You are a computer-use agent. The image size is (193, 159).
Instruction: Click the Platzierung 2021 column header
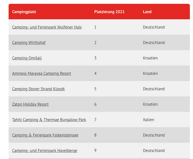109,12
